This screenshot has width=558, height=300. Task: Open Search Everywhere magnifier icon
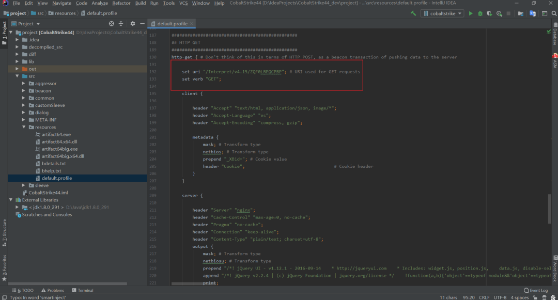[x=554, y=13]
